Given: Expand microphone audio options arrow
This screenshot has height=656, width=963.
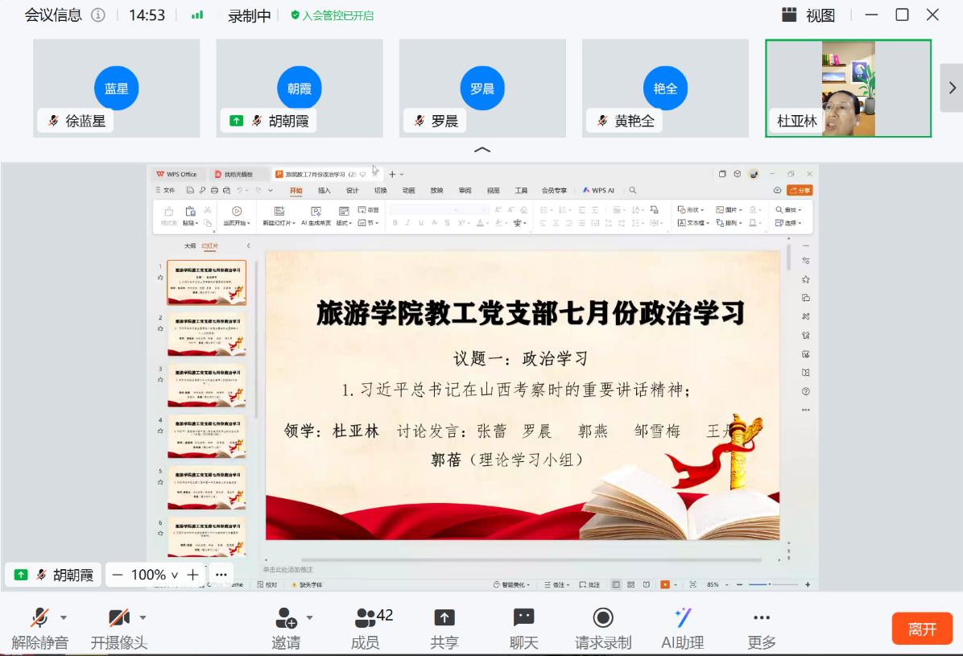Looking at the screenshot, I should click(x=64, y=617).
